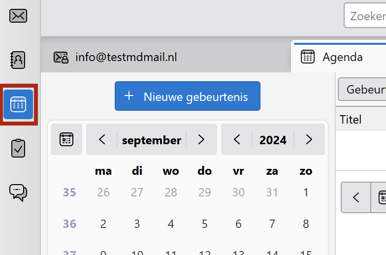Screen dimensions: 386x255
Task: Advance to next year arrow
Action: point(309,140)
